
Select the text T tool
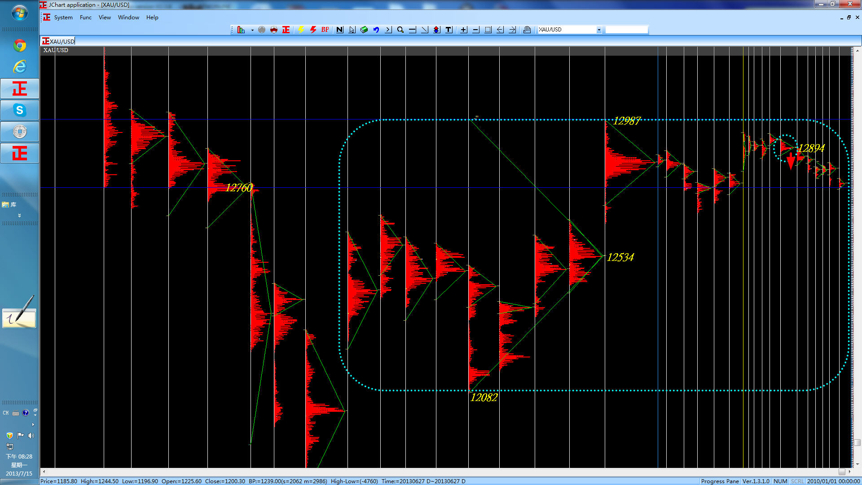coord(449,30)
